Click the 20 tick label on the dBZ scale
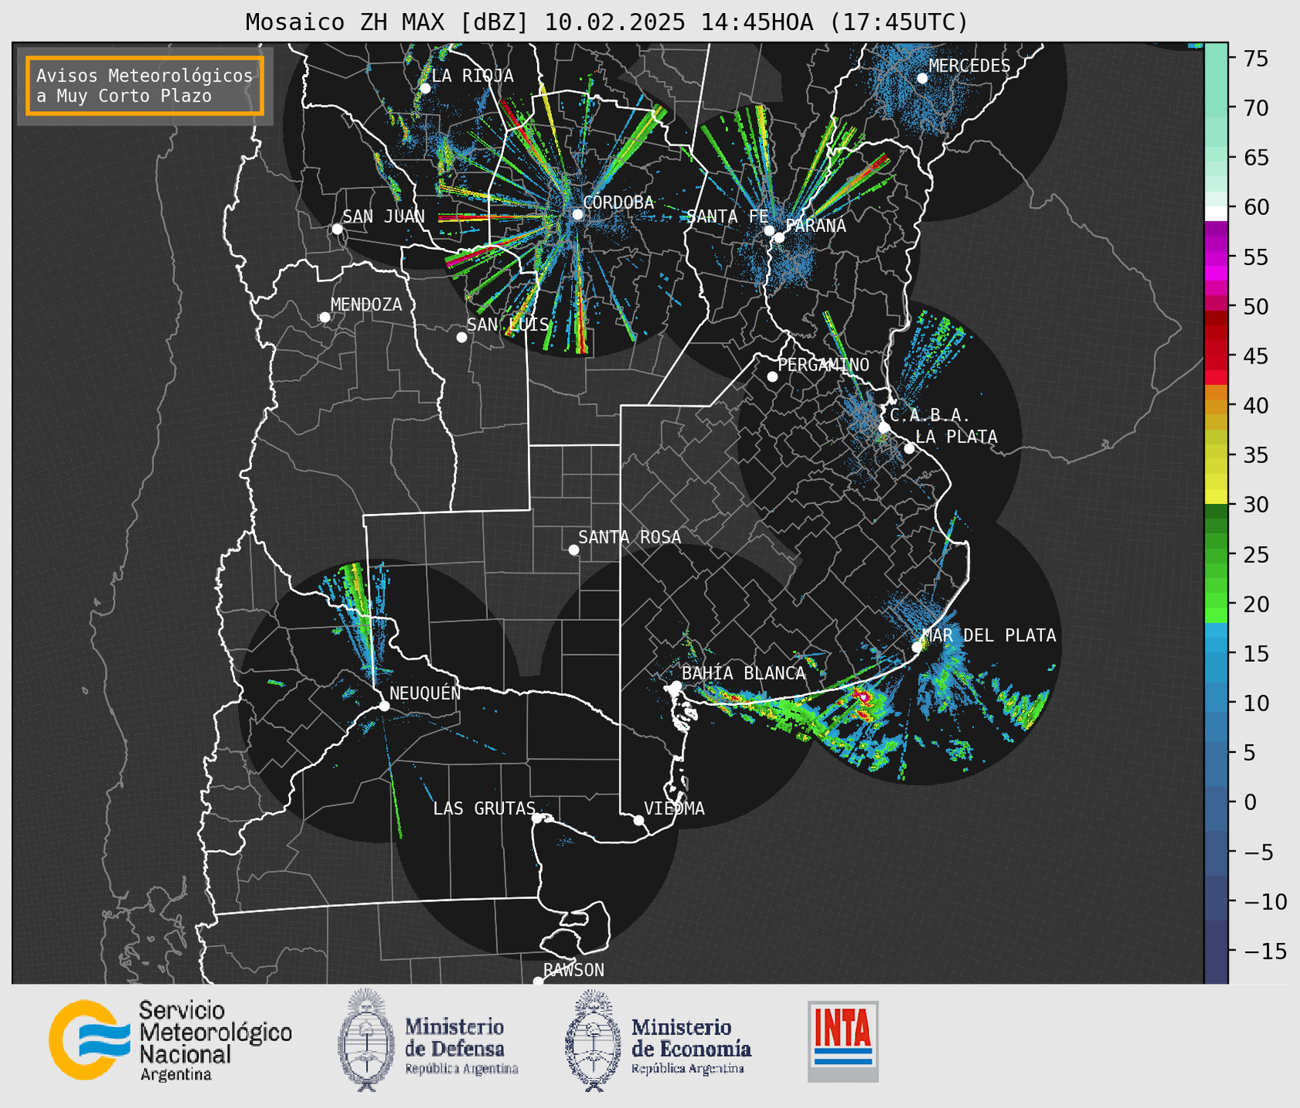 pos(1255,604)
